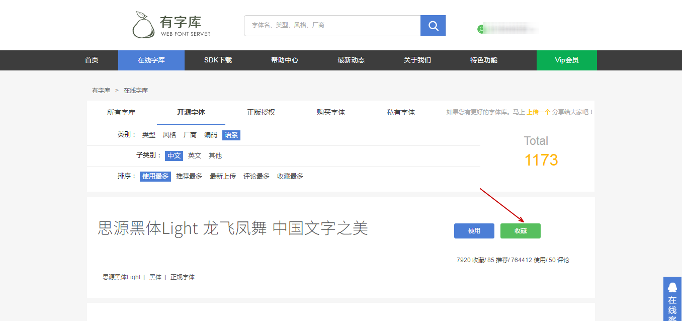Click the green 收藏 button
682x321 pixels.
[520, 231]
